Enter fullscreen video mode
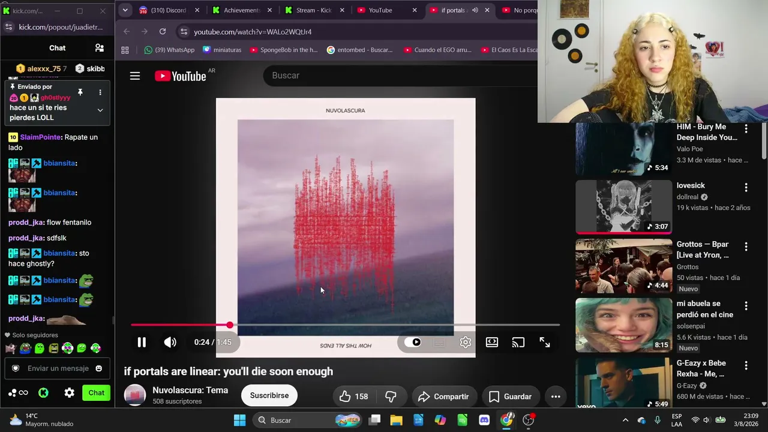Viewport: 768px width, 432px height. pyautogui.click(x=545, y=342)
